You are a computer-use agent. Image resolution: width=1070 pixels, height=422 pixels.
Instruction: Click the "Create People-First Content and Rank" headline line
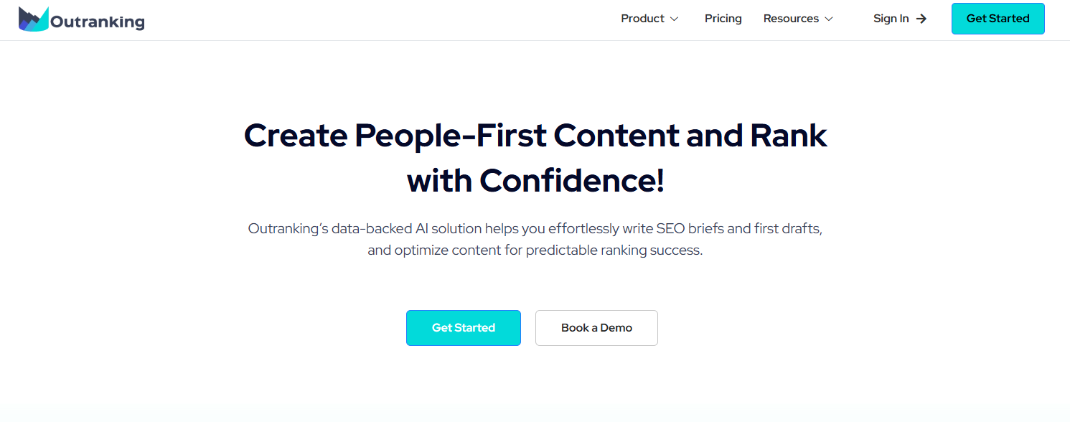click(x=535, y=136)
